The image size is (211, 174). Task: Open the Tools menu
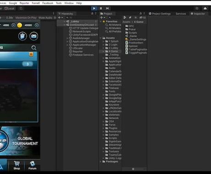coord(59,3)
